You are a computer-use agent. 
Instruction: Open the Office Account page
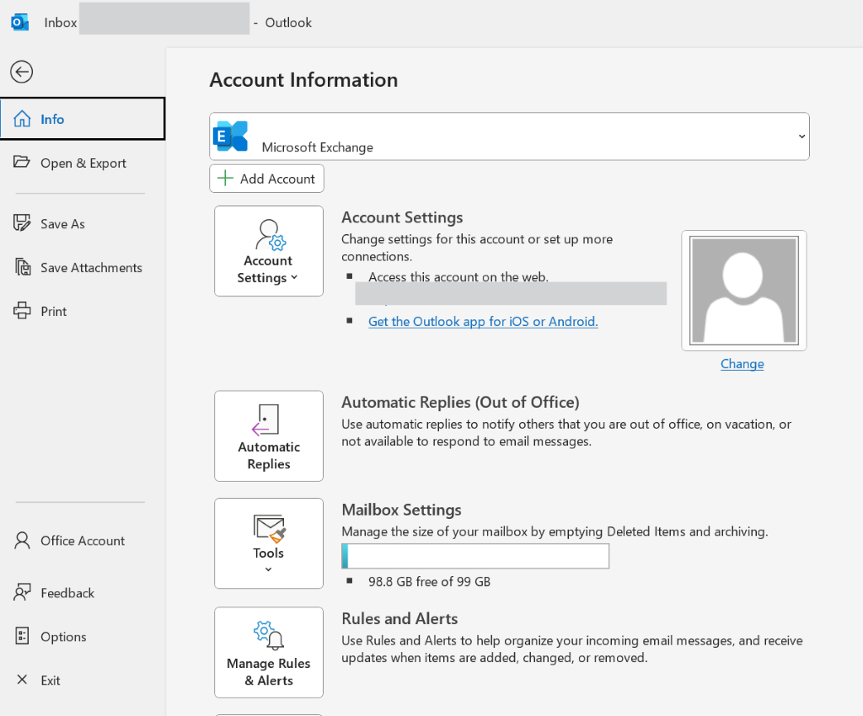(x=82, y=540)
